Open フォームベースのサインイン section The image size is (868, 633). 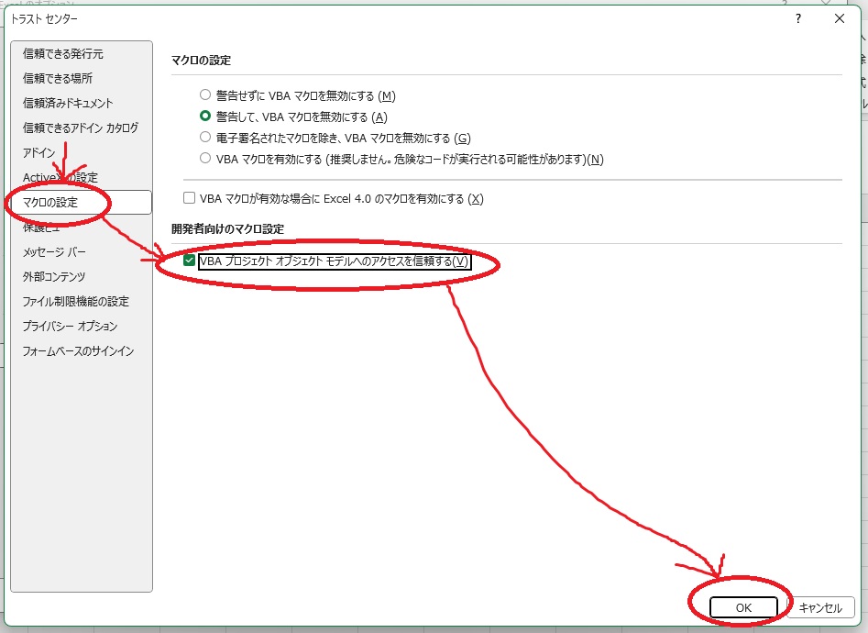78,351
